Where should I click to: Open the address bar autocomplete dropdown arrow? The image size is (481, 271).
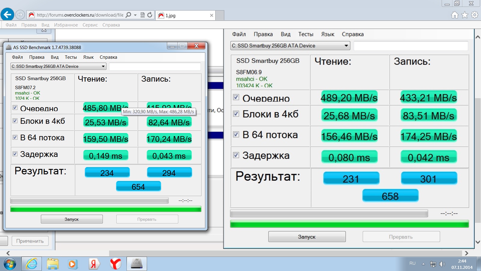(135, 15)
